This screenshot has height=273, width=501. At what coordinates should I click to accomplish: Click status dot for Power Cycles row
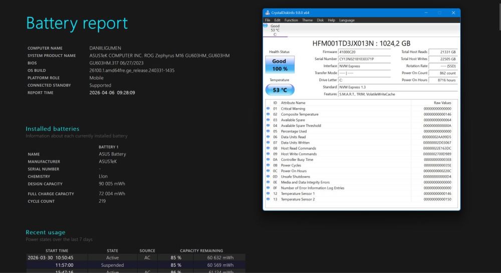pyautogui.click(x=268, y=165)
